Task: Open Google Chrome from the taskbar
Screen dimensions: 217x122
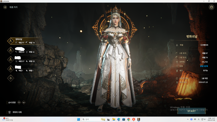Action: [129, 119]
